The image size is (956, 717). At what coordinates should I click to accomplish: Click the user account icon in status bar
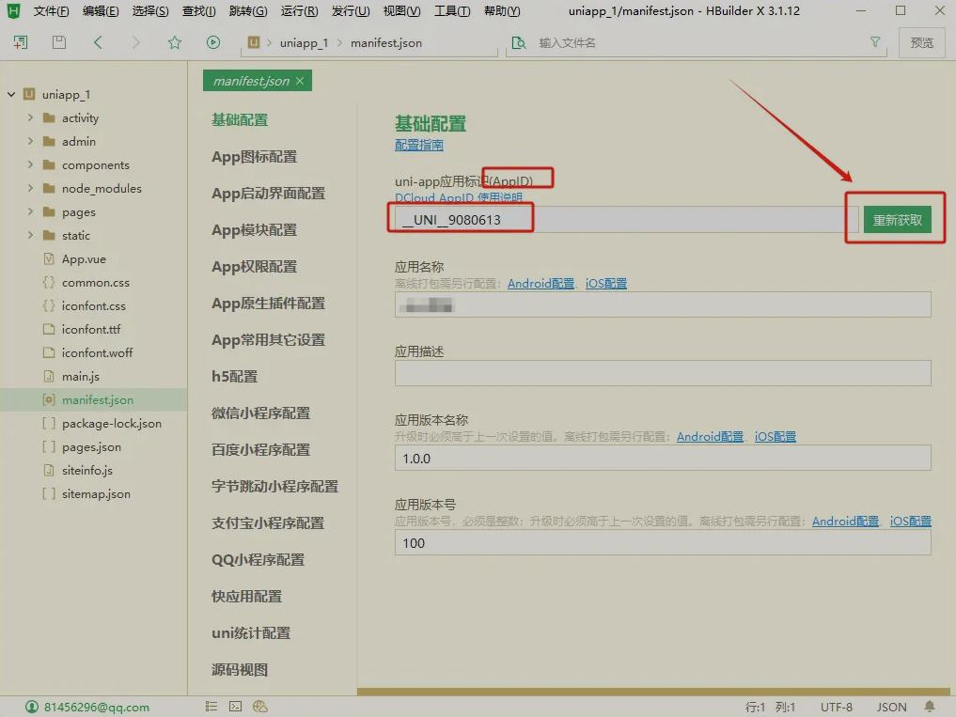(32, 707)
